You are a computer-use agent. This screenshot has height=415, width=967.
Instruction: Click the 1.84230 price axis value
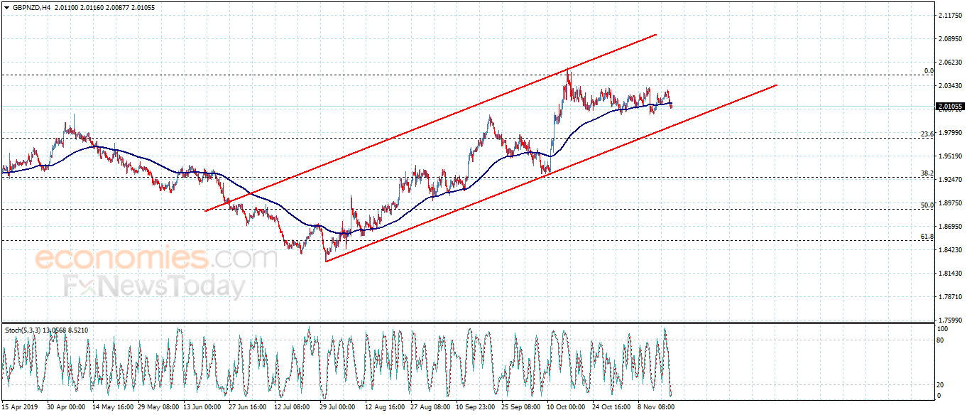tap(950, 250)
